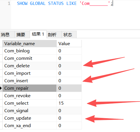Click the Variable_name column header
This screenshot has width=140, height=132.
(x=29, y=44)
